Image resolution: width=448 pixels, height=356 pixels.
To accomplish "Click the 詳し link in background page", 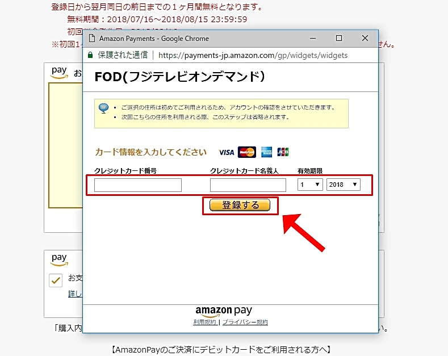I will tap(75, 294).
